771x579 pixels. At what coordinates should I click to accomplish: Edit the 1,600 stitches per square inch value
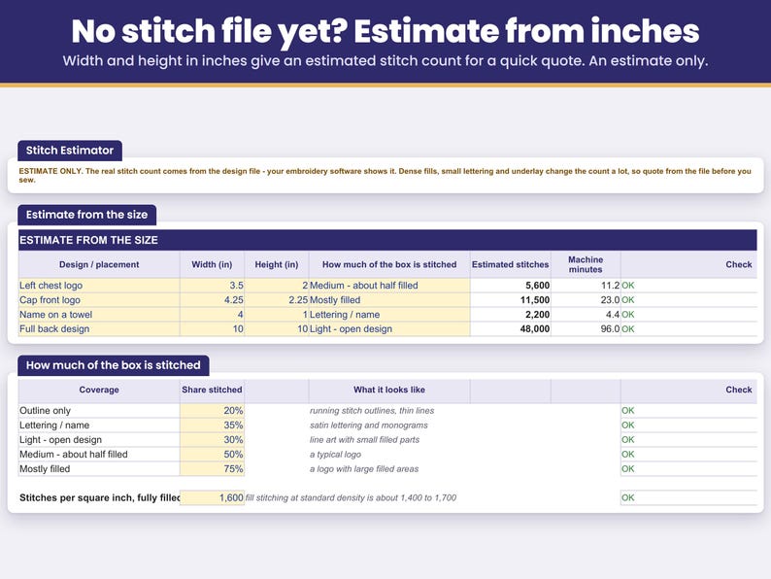coord(212,497)
